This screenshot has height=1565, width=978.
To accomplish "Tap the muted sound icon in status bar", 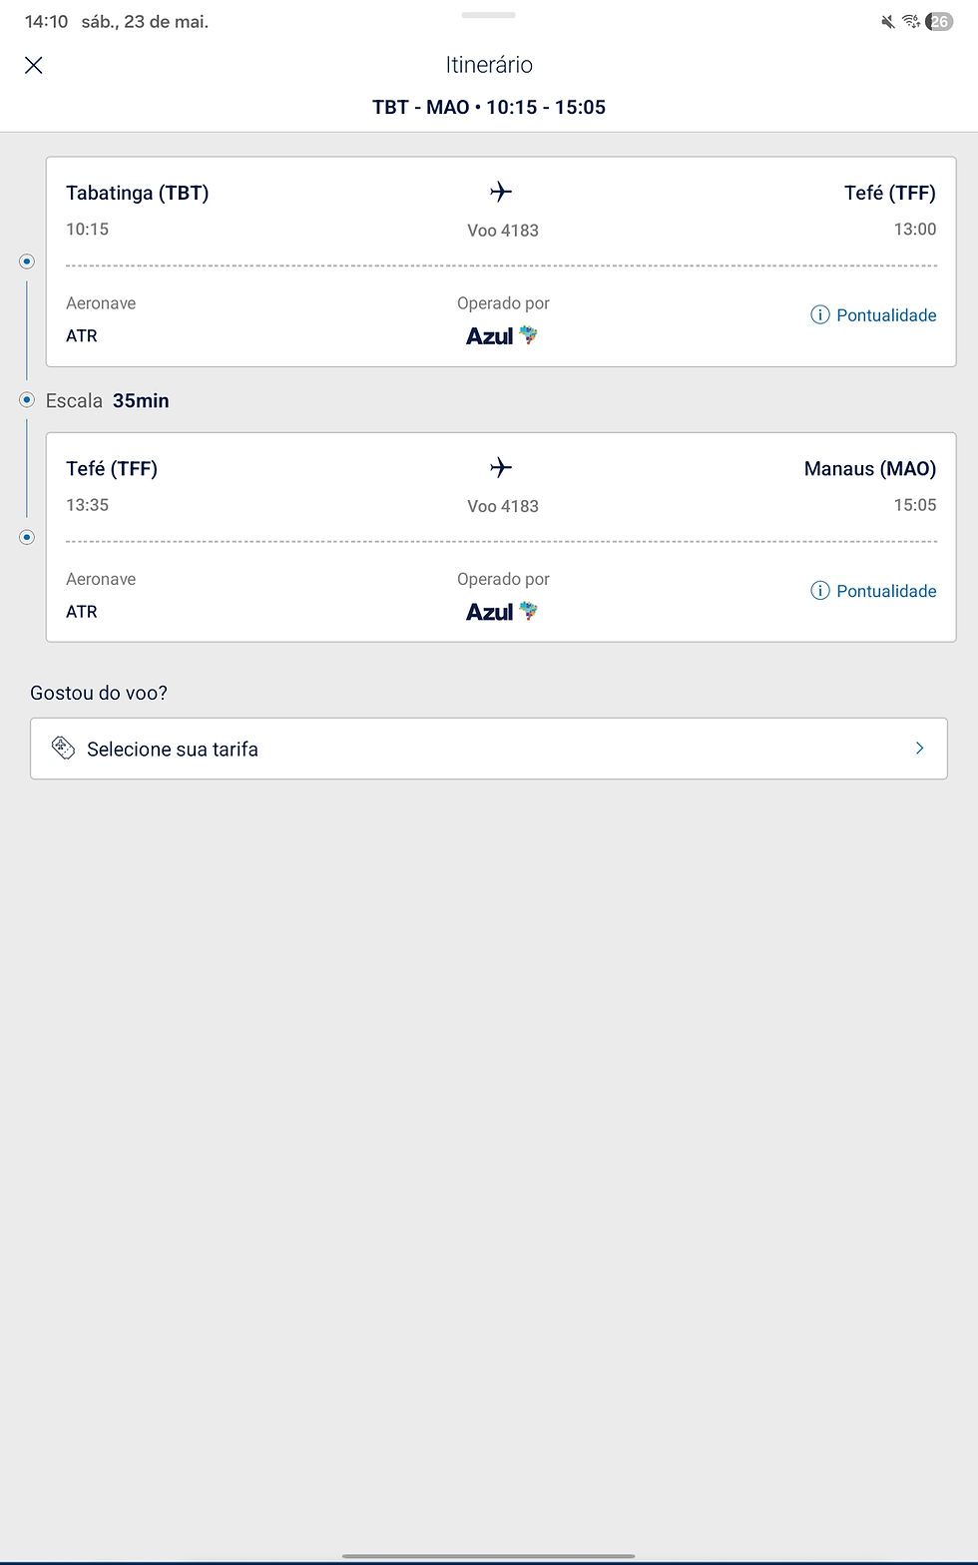I will coord(887,22).
